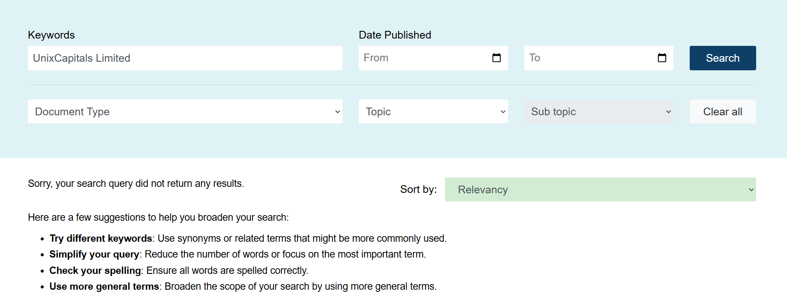The image size is (787, 300).
Task: Click the Search button
Action: point(723,58)
